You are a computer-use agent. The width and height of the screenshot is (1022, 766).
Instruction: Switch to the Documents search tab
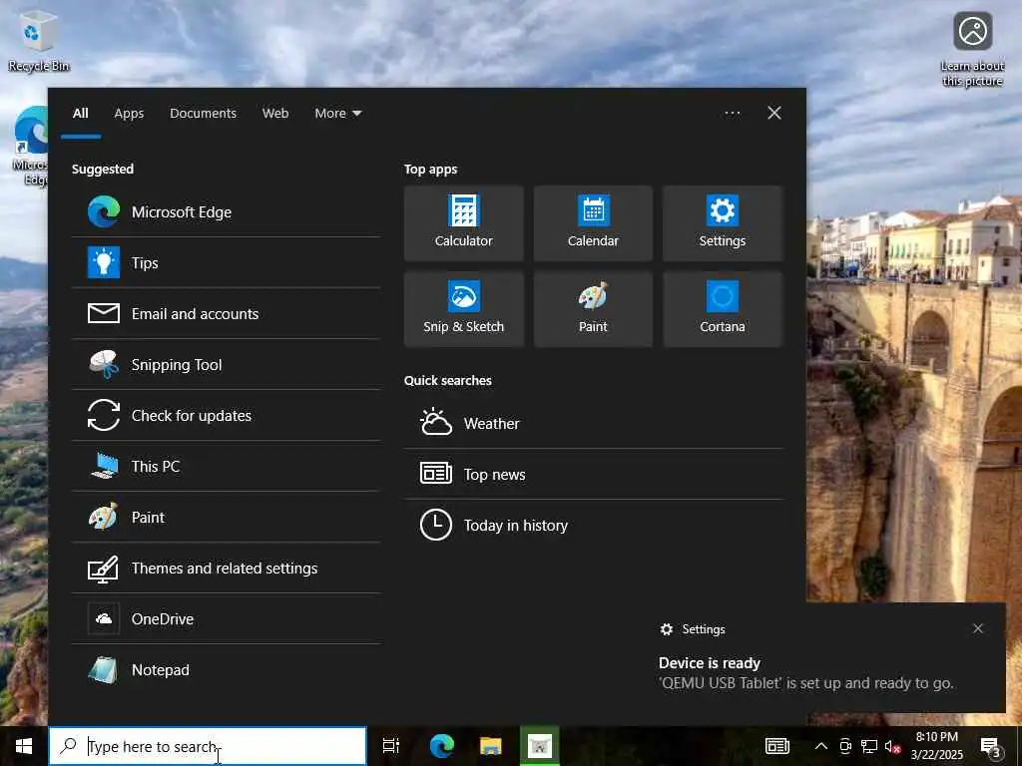tap(203, 114)
